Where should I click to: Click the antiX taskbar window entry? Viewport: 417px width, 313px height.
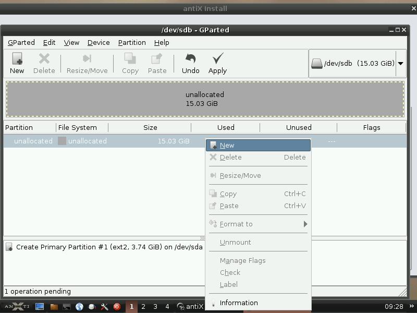tap(190, 307)
